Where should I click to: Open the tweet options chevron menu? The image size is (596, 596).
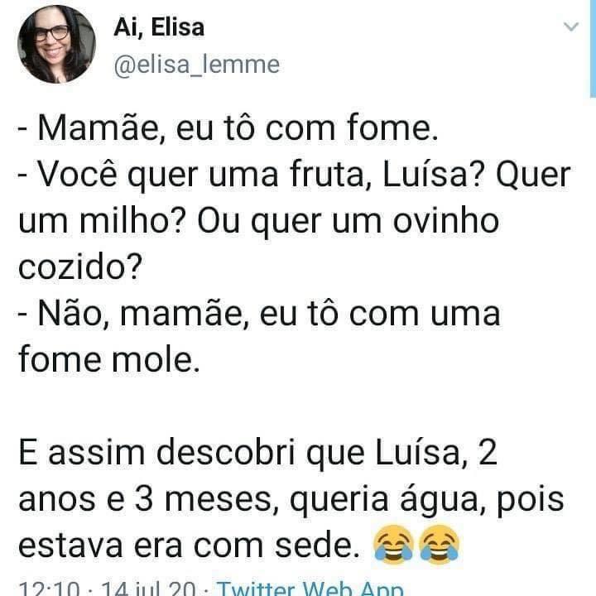571,27
